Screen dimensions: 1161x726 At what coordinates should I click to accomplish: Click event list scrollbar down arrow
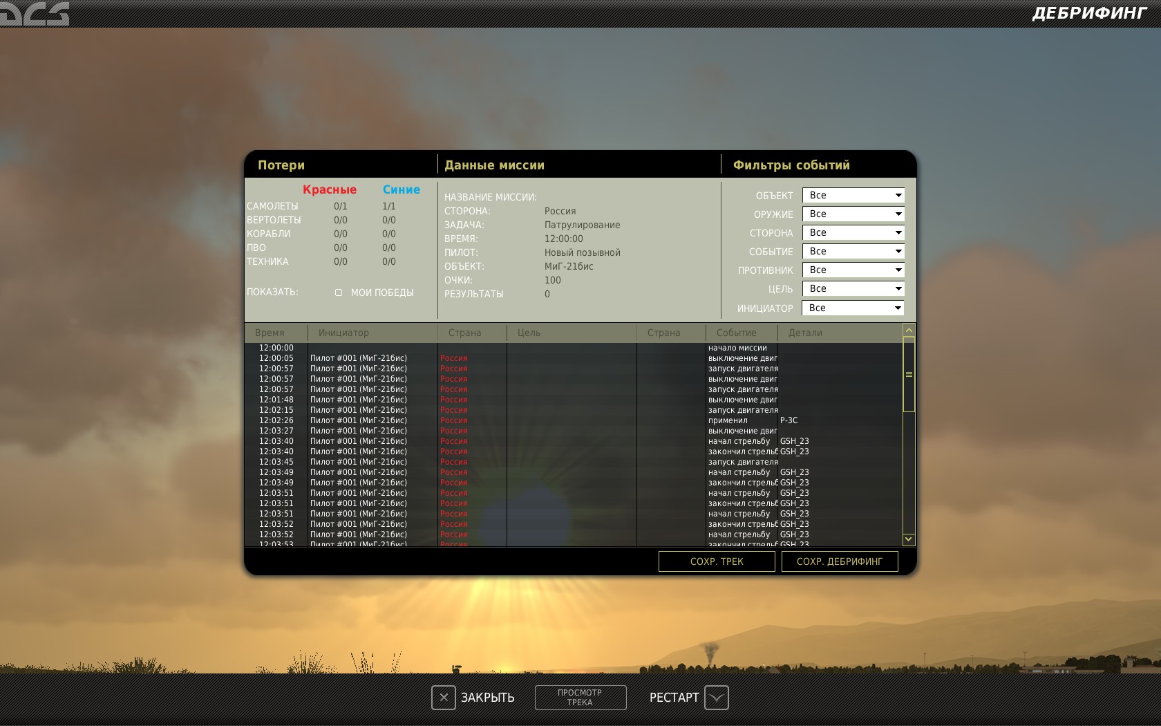909,539
